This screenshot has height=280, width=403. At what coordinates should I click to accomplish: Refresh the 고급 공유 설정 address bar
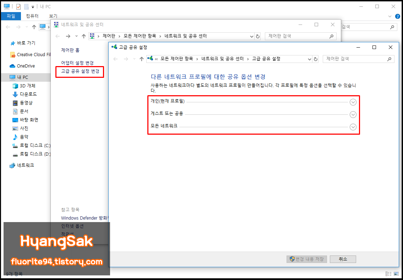[x=316, y=59]
